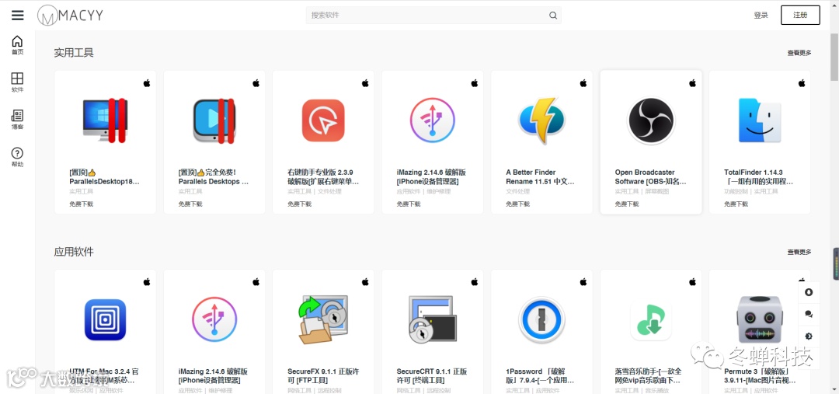The image size is (839, 394).
Task: Click 免费下载 under Open Broadcaster Software
Action: [x=627, y=204]
